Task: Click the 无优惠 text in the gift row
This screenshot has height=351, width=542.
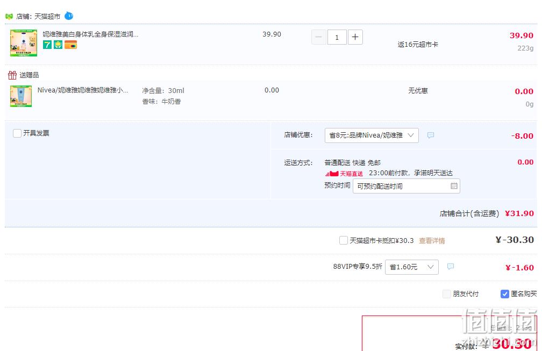Action: click(418, 90)
